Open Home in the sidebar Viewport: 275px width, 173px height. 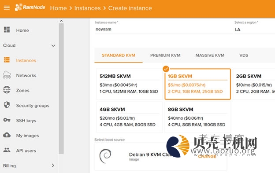pos(22,30)
